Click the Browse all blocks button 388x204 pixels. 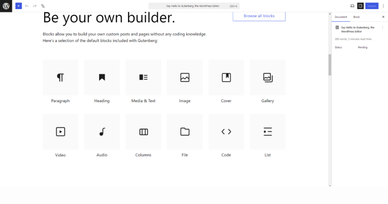coord(259,16)
